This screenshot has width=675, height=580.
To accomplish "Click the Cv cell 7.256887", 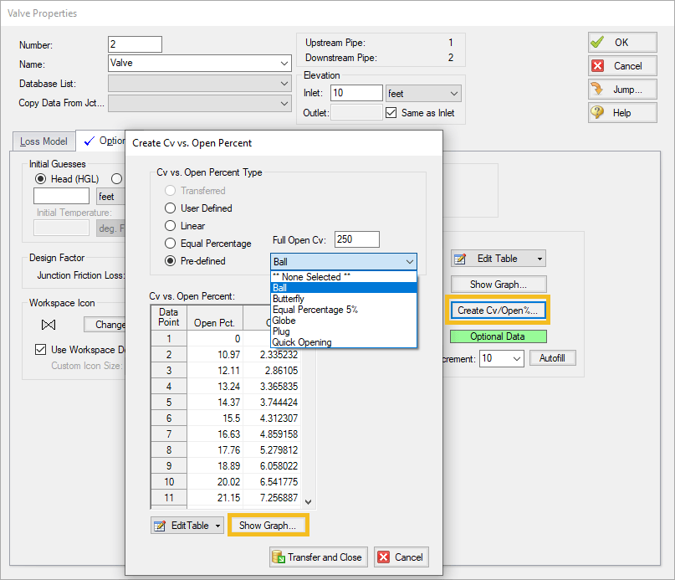I will coord(272,498).
